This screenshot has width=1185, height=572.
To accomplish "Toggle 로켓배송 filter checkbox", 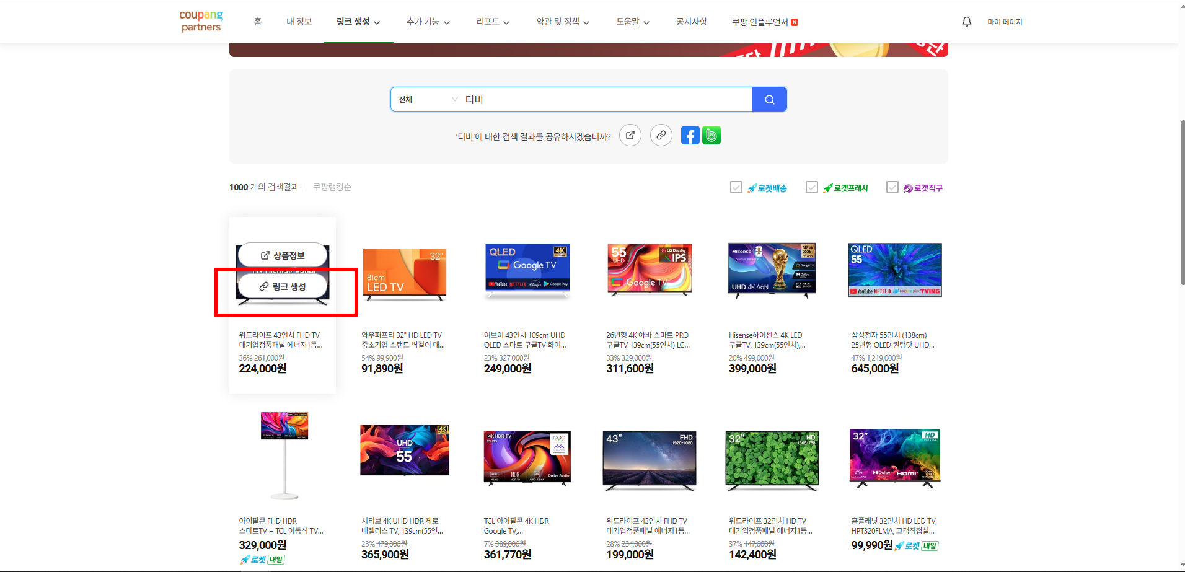I will point(736,187).
